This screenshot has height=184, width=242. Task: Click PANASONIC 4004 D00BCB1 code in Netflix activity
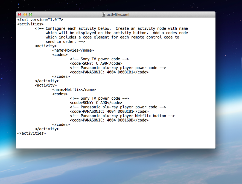pos(109,111)
